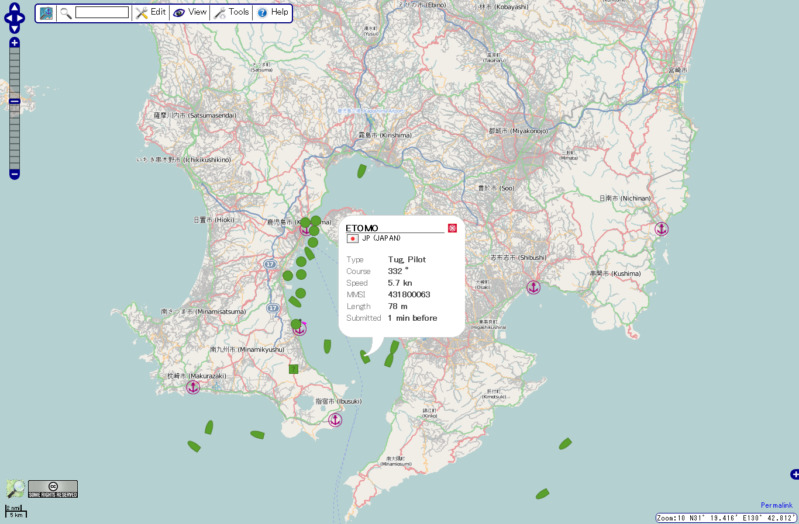799x524 pixels.
Task: Zoom out with the minus button
Action: point(15,174)
